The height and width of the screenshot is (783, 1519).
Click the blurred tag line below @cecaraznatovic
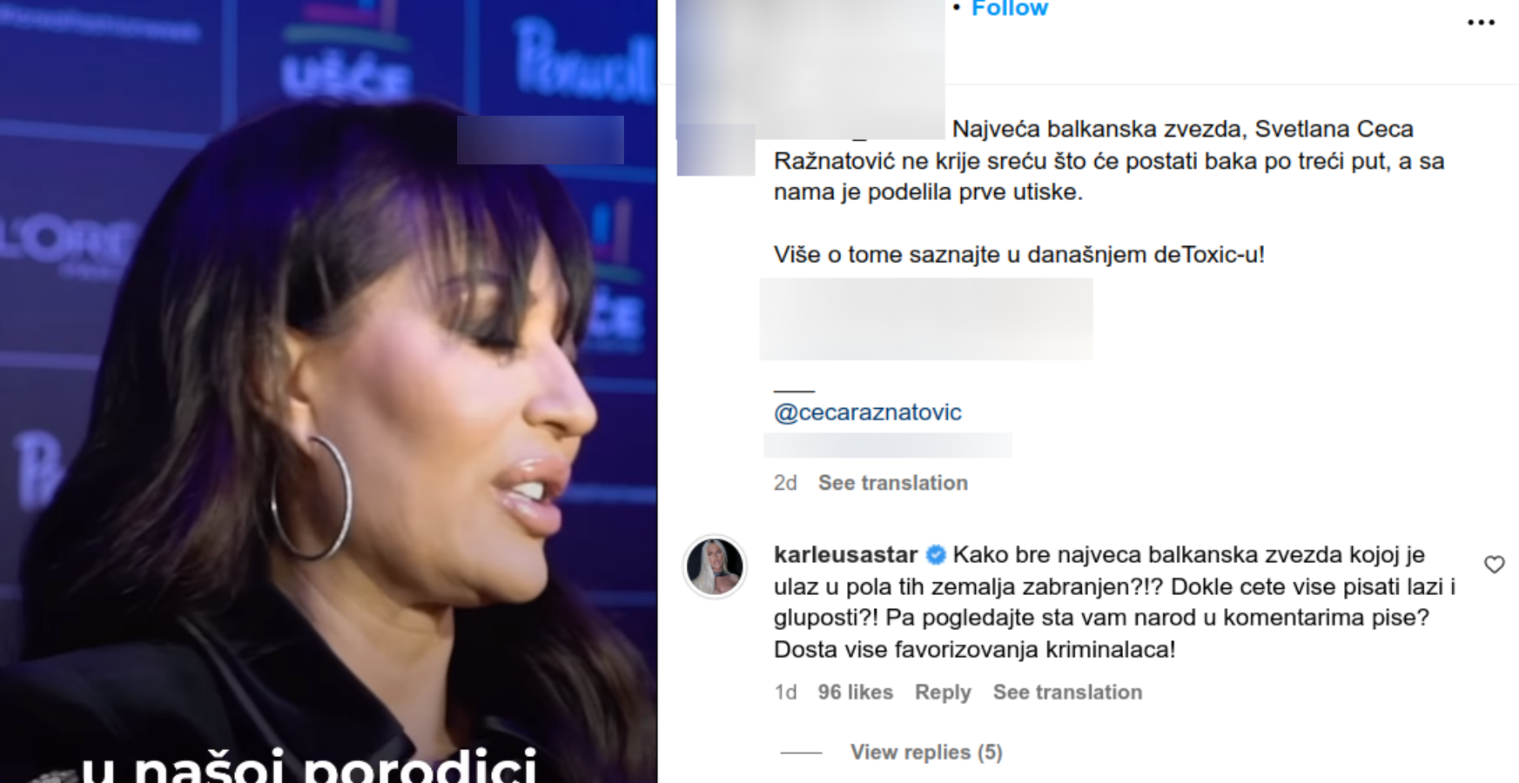tap(888, 445)
